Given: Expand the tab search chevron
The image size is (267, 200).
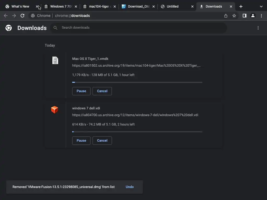Looking at the screenshot, I should tap(261, 7).
